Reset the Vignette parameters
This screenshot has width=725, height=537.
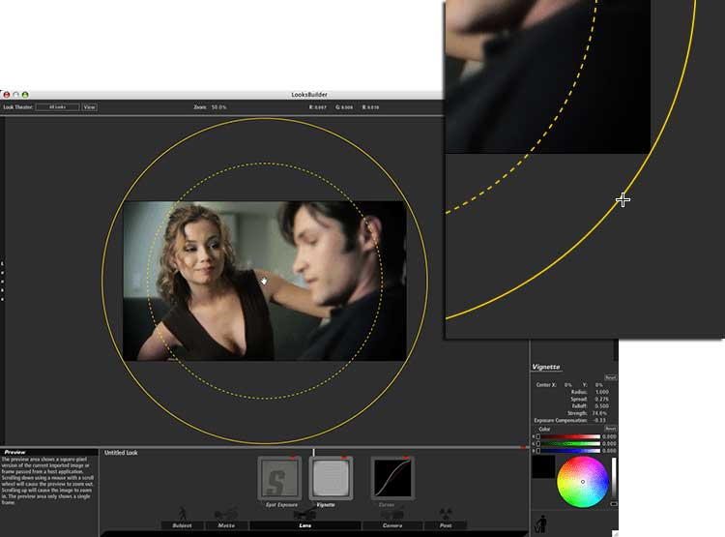tap(610, 377)
